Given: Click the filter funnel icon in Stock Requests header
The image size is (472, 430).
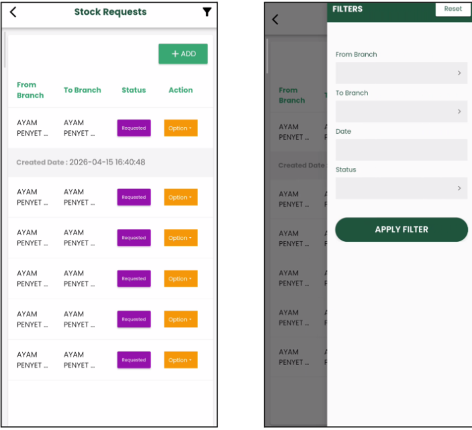Looking at the screenshot, I should click(207, 12).
